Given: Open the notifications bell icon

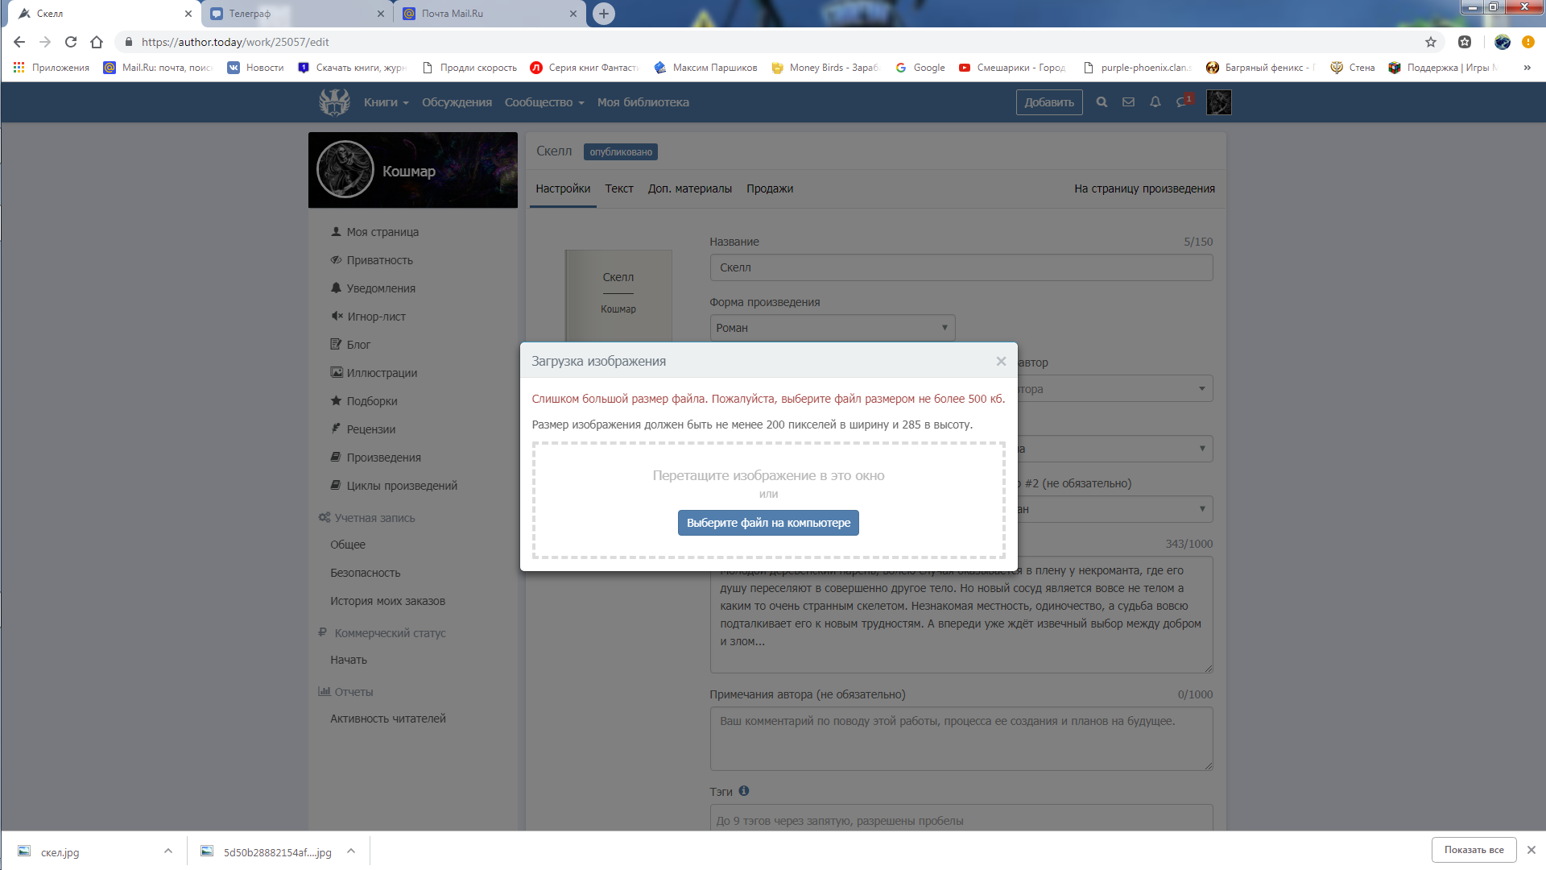Looking at the screenshot, I should (1155, 102).
